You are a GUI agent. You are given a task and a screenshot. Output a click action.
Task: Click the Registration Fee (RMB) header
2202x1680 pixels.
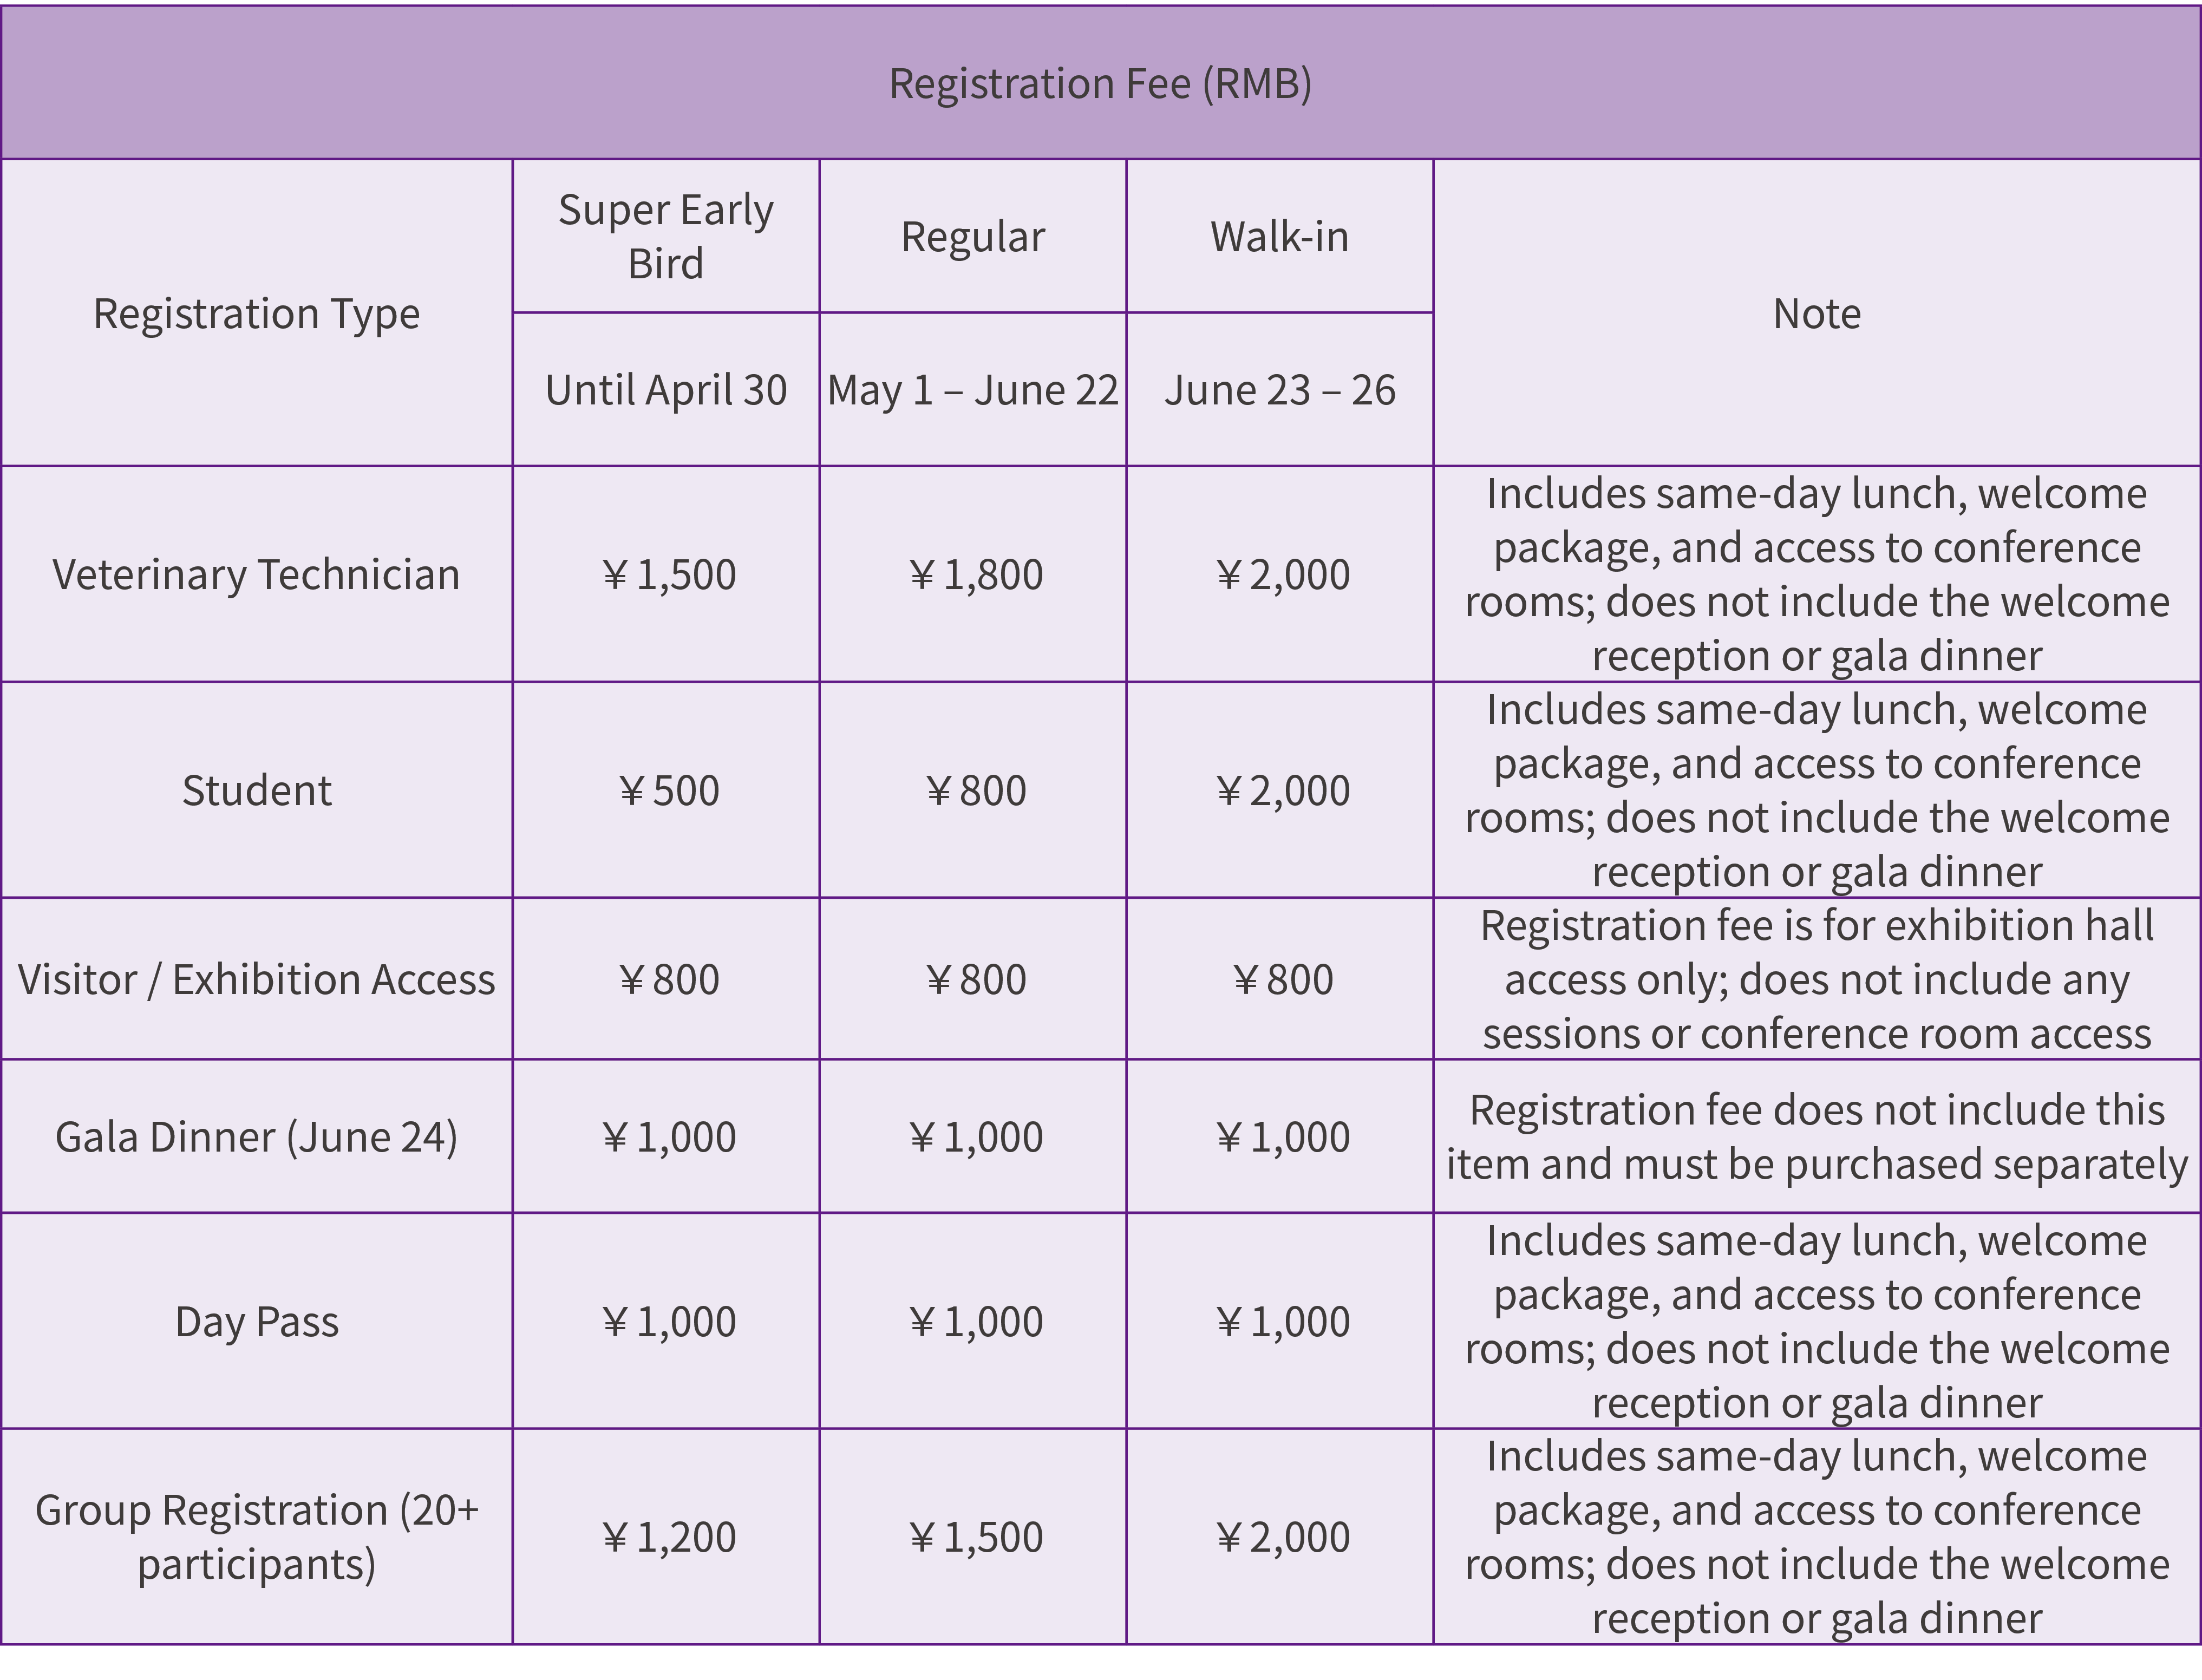click(1100, 84)
